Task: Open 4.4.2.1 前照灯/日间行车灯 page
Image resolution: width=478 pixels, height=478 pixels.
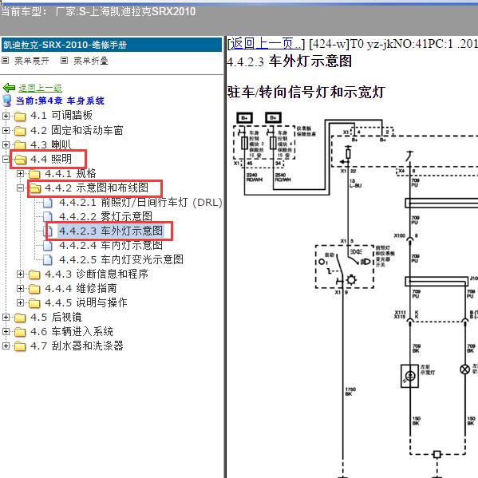Action: click(140, 202)
